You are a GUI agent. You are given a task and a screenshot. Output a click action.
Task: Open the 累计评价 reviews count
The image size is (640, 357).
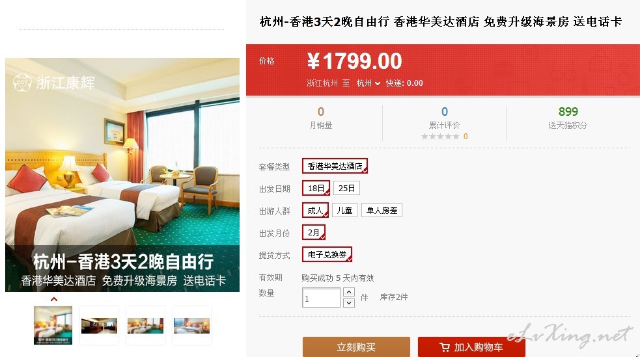(x=445, y=112)
